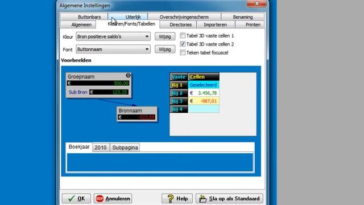Click the Annuleren button label
This screenshot has width=364, height=205.
118,199
